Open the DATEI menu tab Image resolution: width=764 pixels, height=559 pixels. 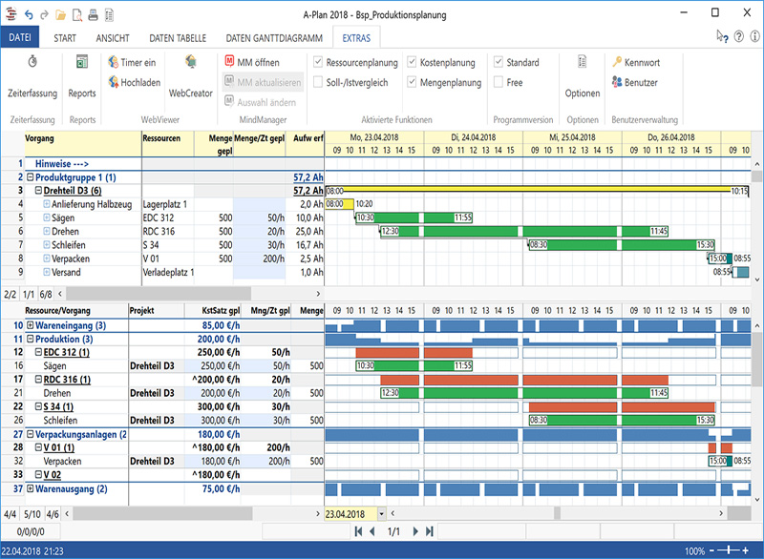tap(20, 37)
